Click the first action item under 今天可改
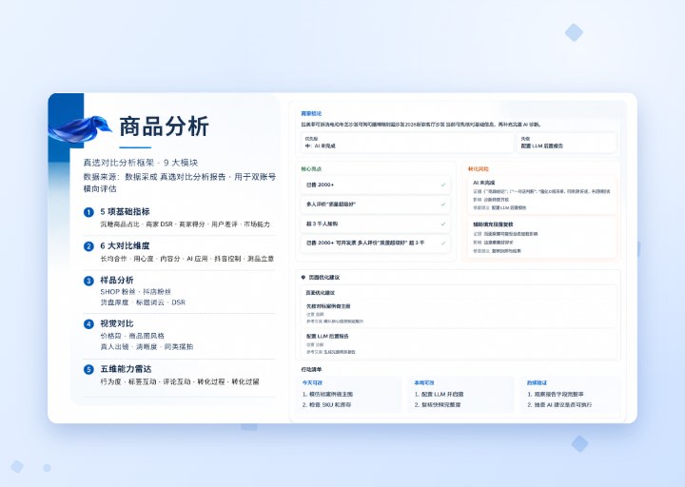 (x=327, y=394)
